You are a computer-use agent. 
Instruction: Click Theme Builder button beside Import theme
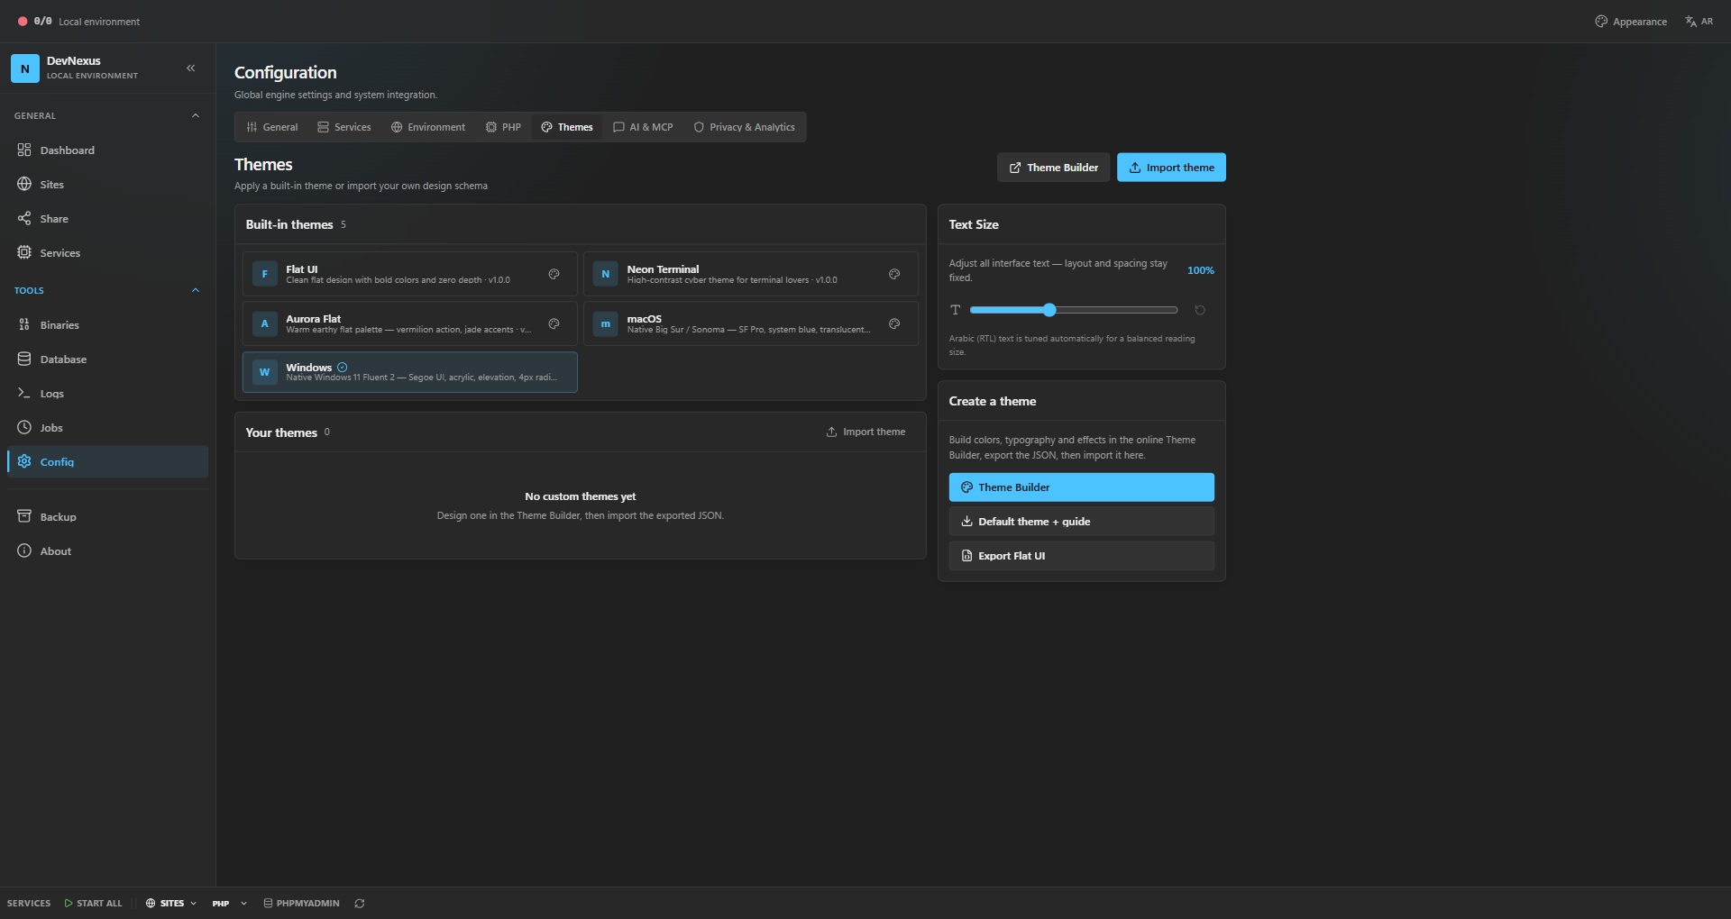click(x=1053, y=168)
